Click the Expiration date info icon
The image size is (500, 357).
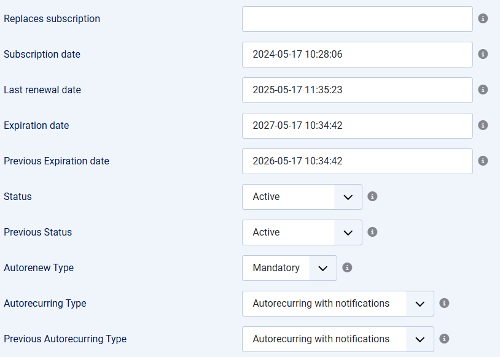(483, 125)
